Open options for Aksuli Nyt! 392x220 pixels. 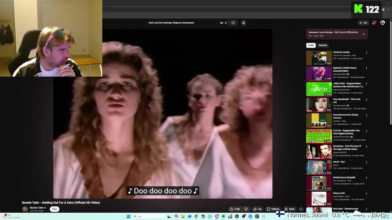point(366,162)
